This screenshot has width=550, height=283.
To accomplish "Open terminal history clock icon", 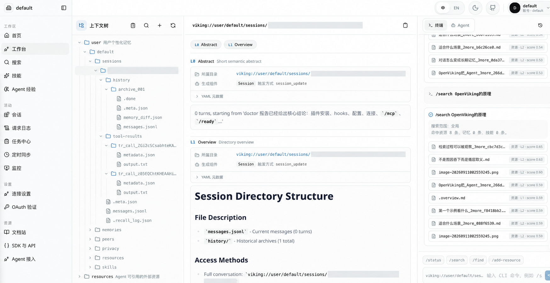I will pos(540,25).
